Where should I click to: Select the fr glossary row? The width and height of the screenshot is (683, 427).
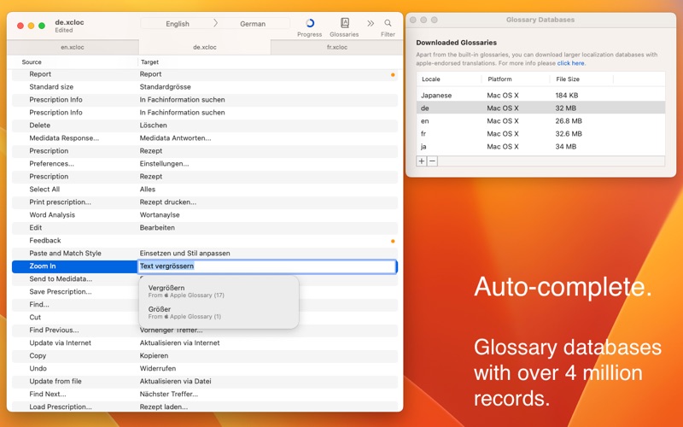(x=540, y=134)
